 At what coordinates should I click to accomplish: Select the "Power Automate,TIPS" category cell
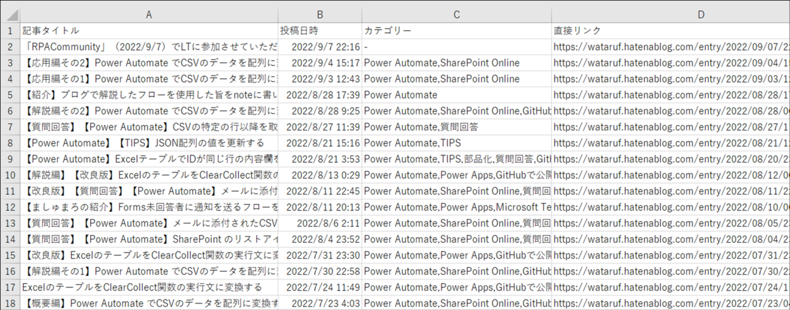tap(456, 143)
